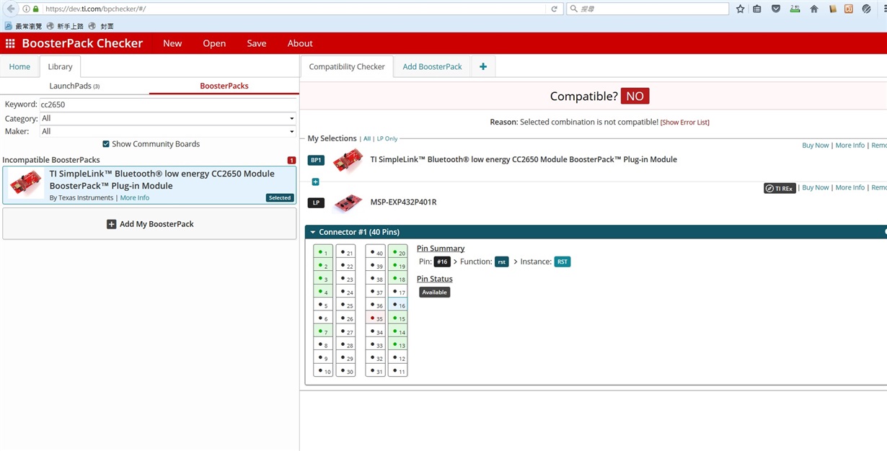
Task: Click the browser back arrow button
Action: [x=10, y=9]
